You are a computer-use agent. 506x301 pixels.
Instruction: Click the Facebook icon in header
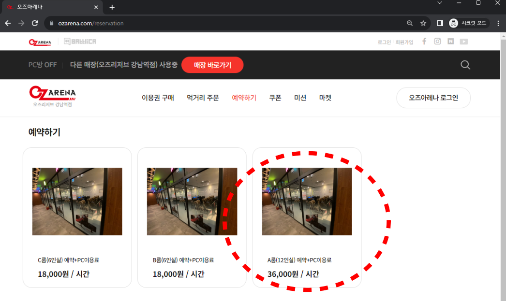424,42
